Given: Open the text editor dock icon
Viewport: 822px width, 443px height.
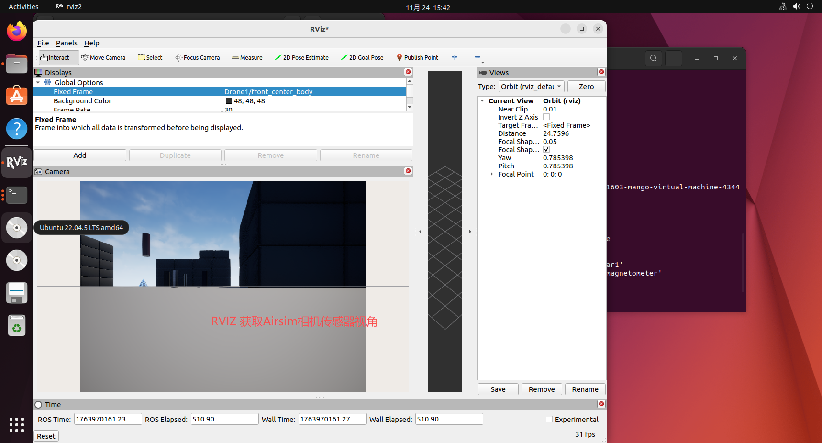Looking at the screenshot, I should [x=17, y=293].
